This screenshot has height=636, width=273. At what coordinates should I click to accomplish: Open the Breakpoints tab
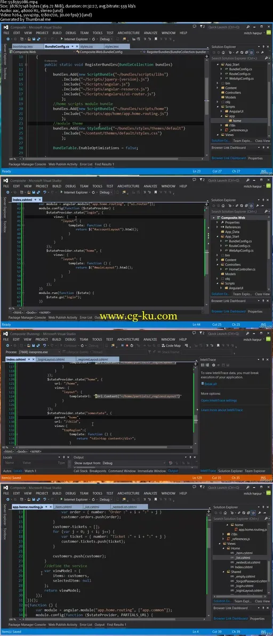click(x=98, y=471)
